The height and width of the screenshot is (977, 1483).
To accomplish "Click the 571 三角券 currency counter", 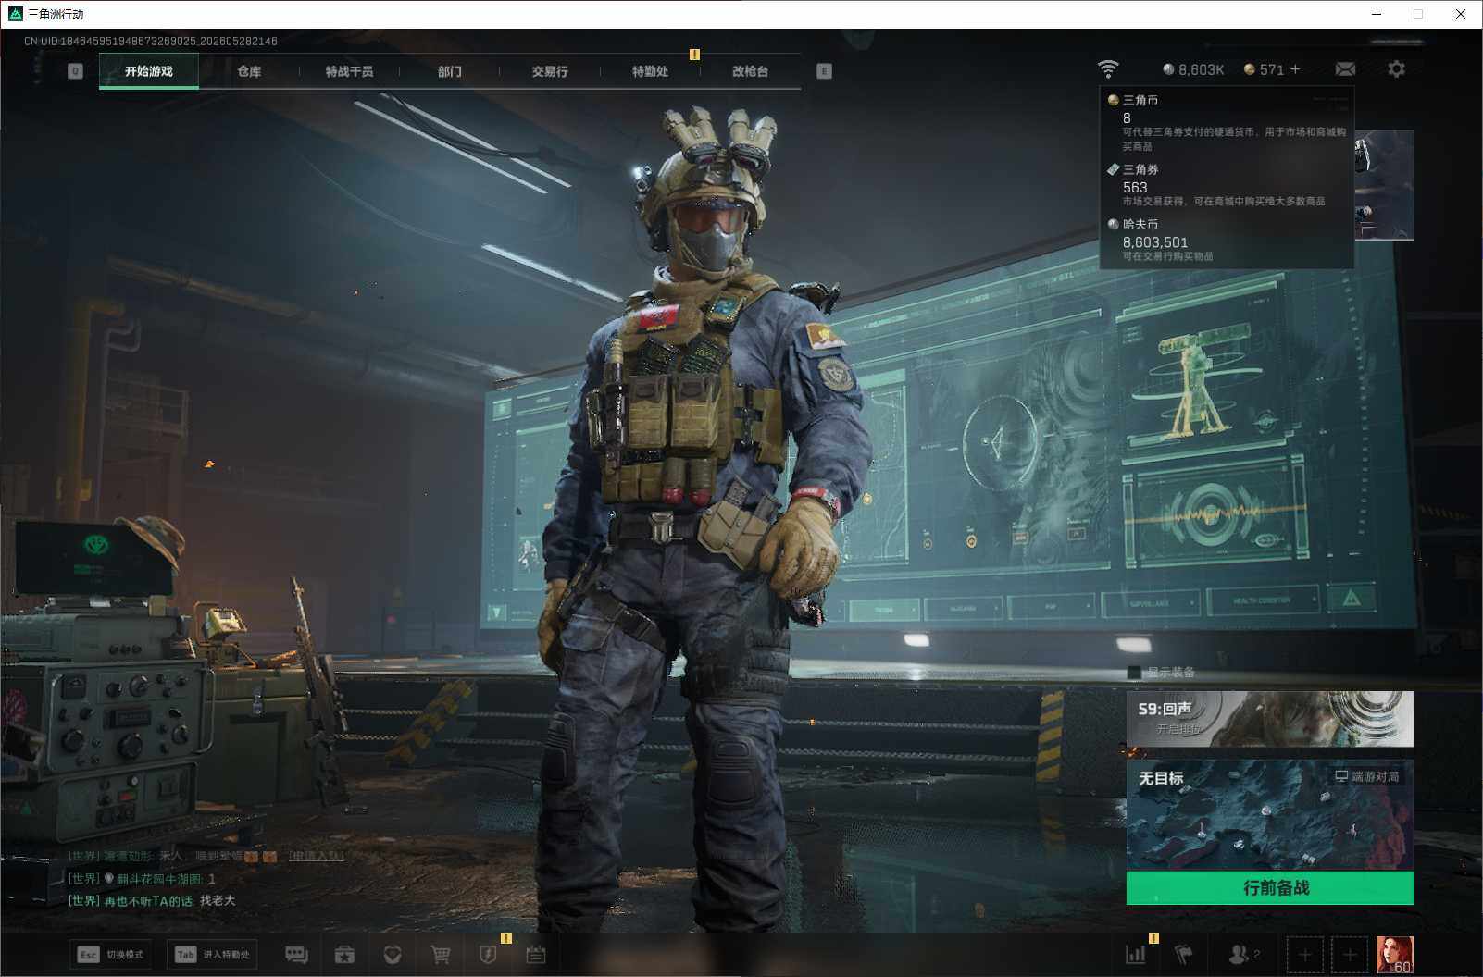I will tap(1264, 69).
